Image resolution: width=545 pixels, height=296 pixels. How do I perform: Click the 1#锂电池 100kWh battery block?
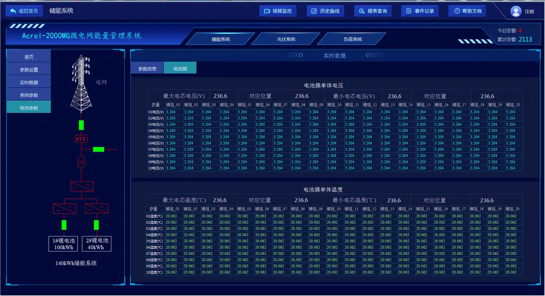(x=63, y=244)
